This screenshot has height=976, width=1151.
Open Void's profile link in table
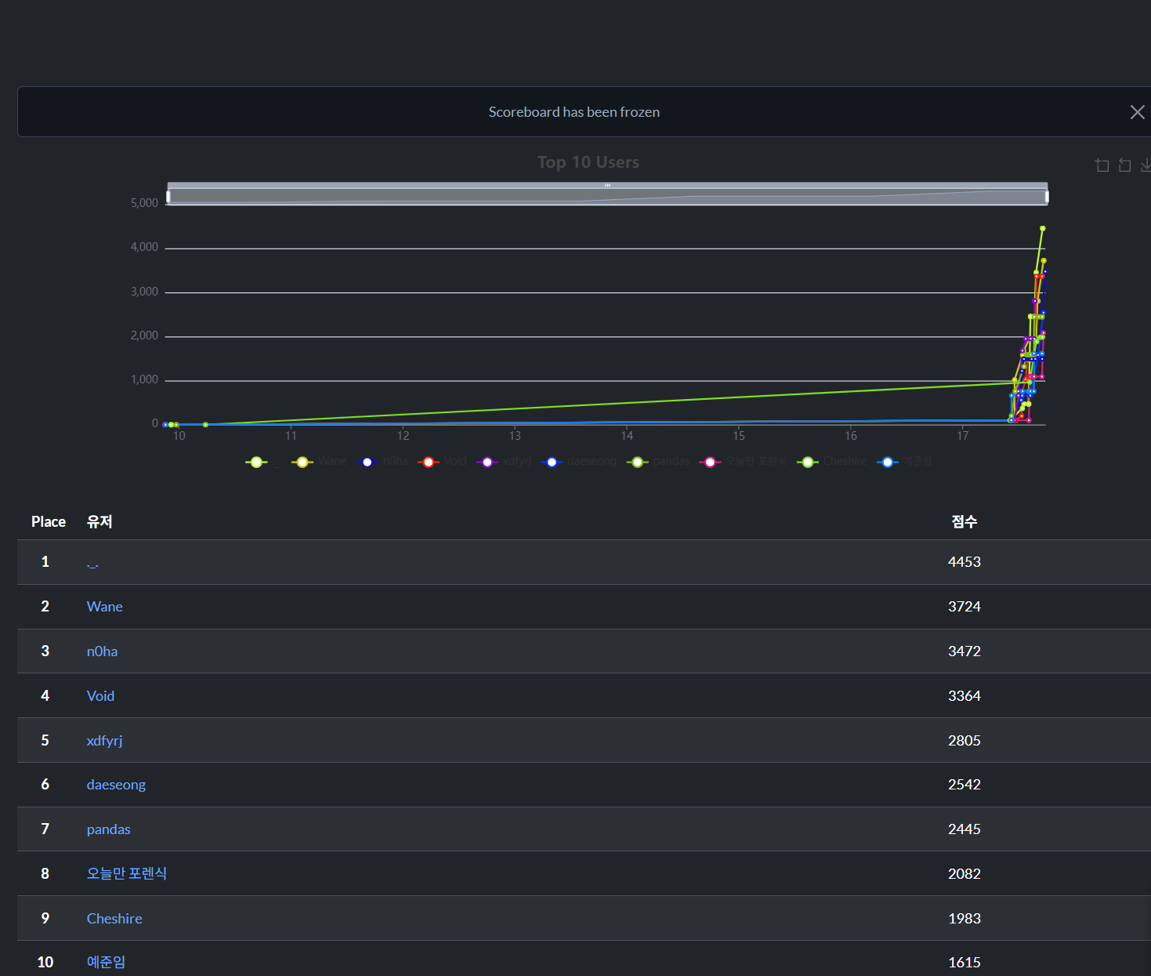pyautogui.click(x=100, y=696)
